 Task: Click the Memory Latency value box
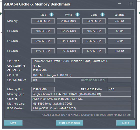tap(119, 21)
